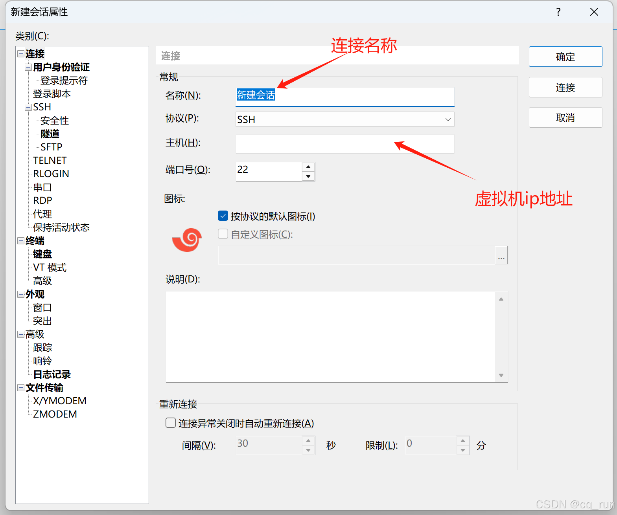Select 安全性 under SSH
The height and width of the screenshot is (515, 617).
(55, 121)
